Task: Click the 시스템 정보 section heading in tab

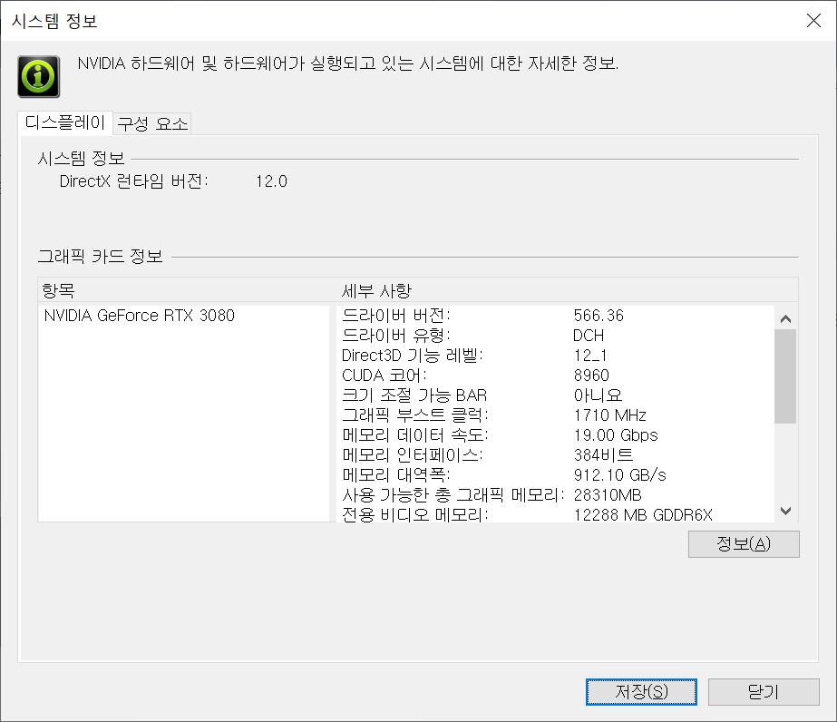Action: pos(81,159)
